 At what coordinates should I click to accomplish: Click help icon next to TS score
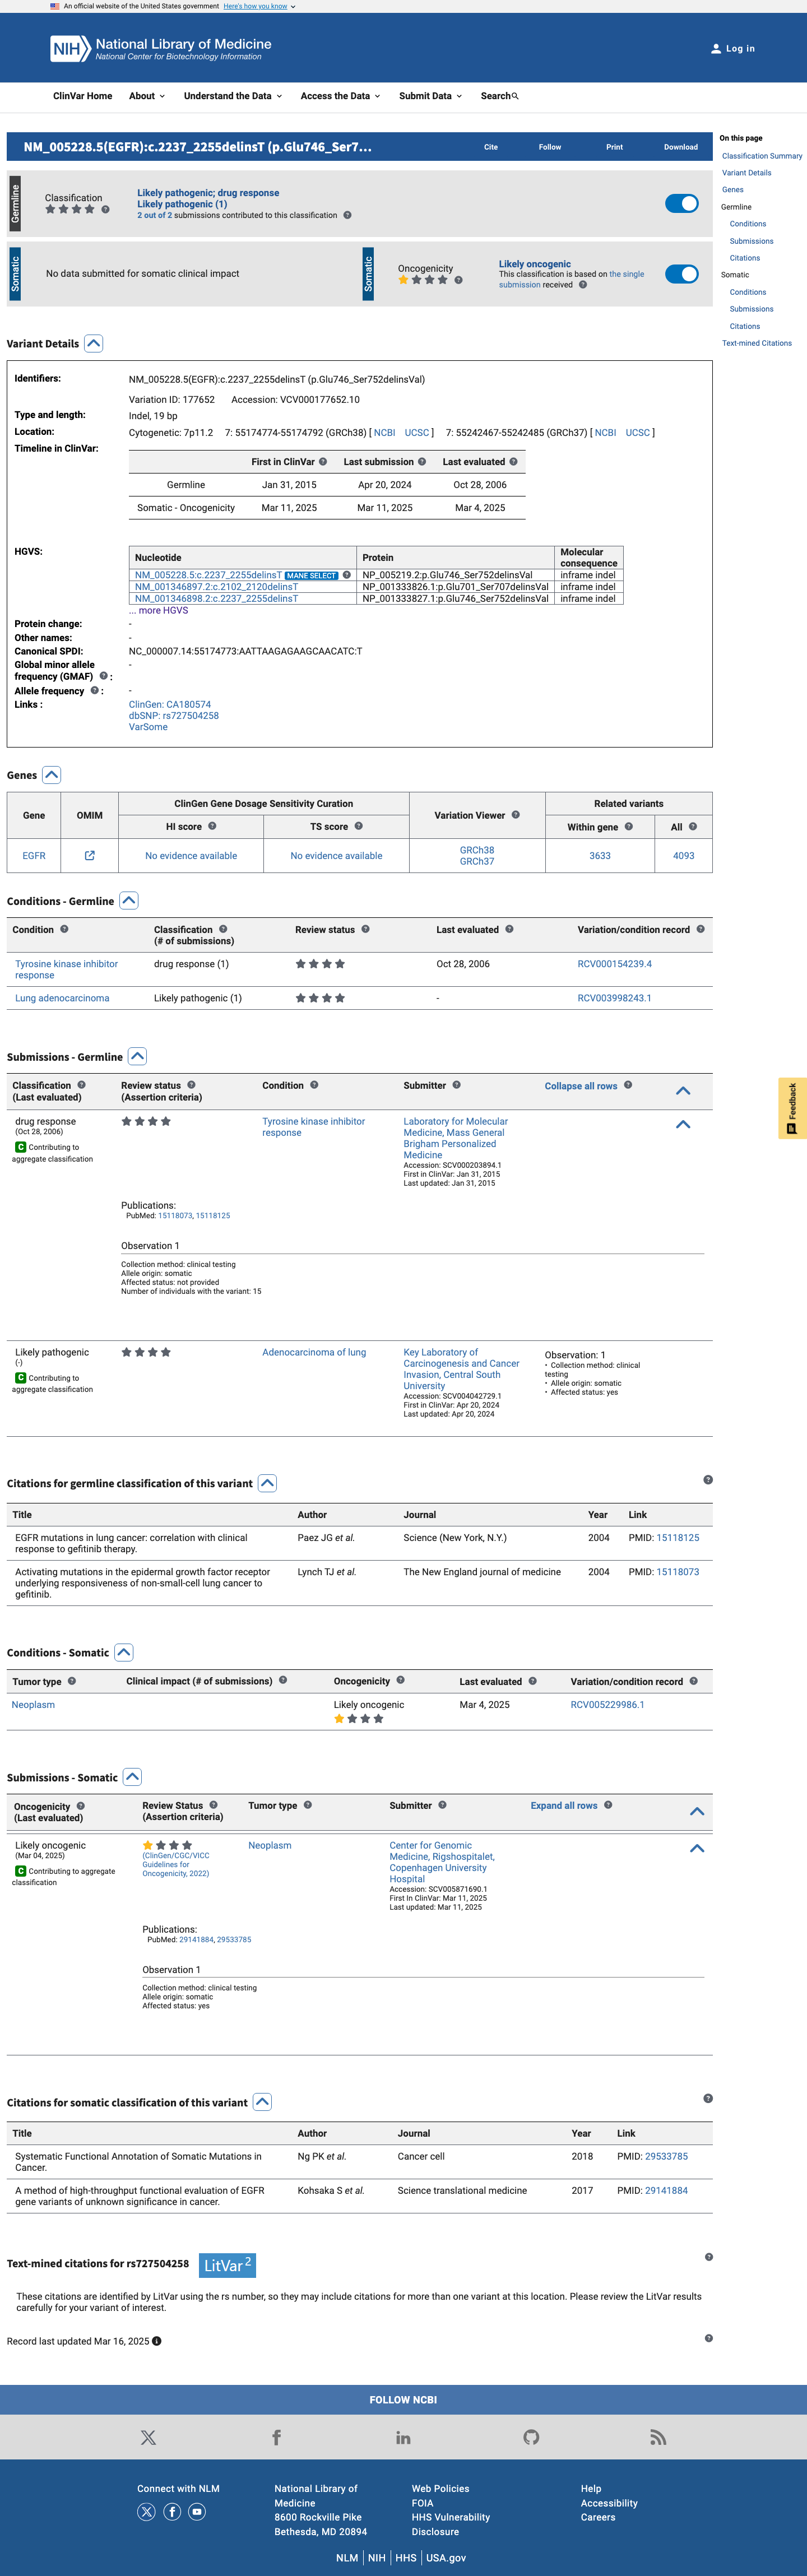click(358, 827)
